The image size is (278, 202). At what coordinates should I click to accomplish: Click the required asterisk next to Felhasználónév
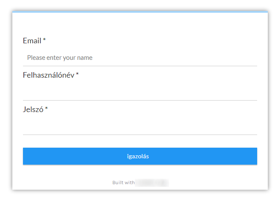(77, 75)
